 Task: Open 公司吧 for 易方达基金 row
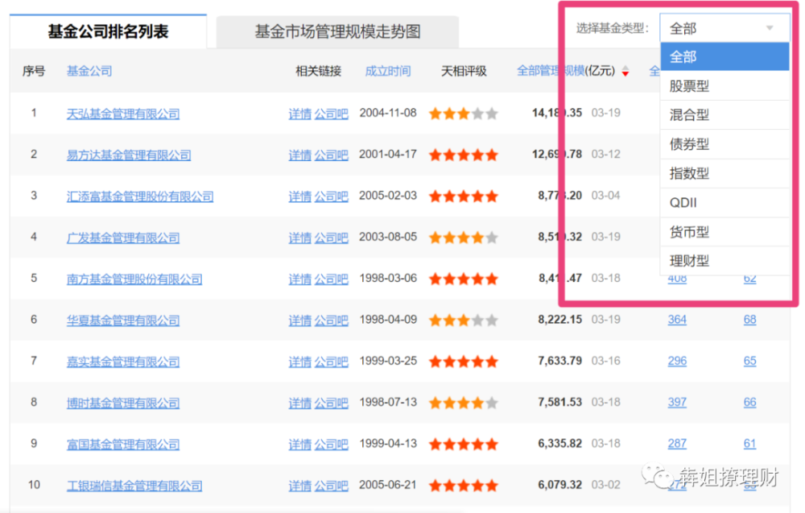[331, 155]
